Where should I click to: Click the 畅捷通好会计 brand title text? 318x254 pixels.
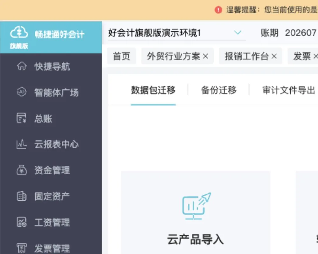coord(59,34)
